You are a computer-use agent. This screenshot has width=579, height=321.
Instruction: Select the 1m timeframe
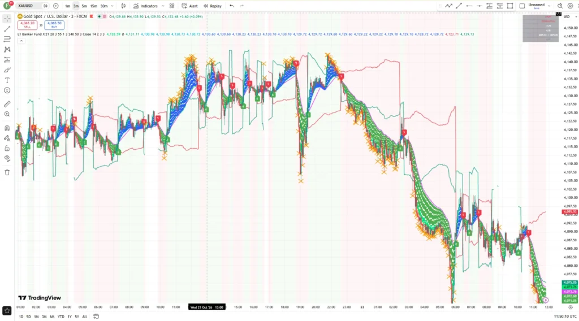click(x=68, y=6)
